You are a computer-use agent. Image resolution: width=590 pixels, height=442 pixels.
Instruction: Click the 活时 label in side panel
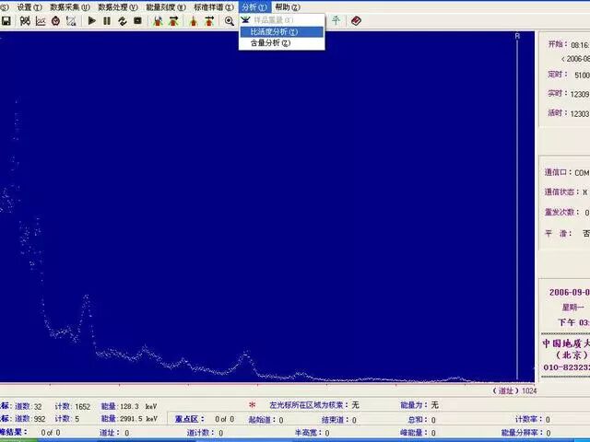point(558,112)
